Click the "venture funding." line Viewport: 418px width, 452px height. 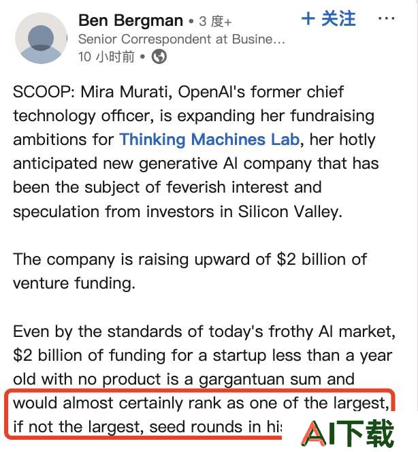(74, 283)
